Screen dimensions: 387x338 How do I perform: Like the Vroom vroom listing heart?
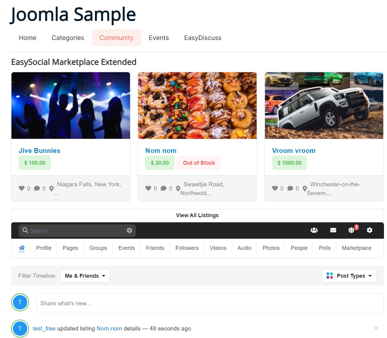275,188
